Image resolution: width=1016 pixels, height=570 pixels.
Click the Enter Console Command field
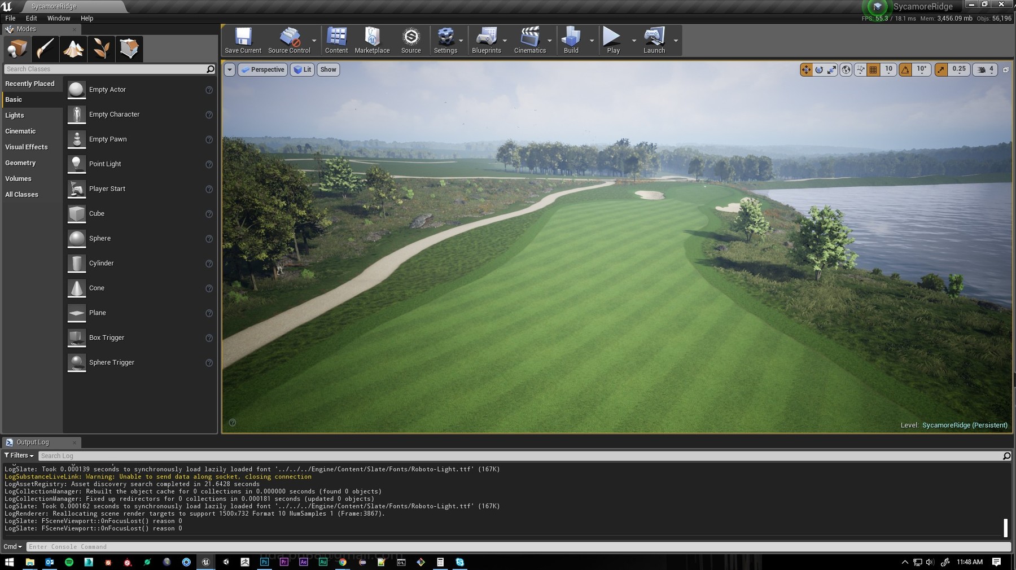click(x=518, y=546)
